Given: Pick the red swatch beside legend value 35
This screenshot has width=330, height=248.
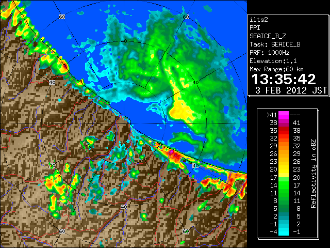Looking at the screenshot, I should (284, 131).
